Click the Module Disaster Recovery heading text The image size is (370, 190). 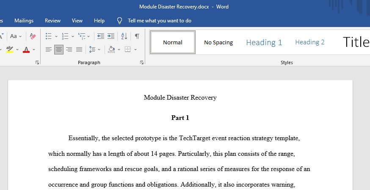(x=180, y=98)
